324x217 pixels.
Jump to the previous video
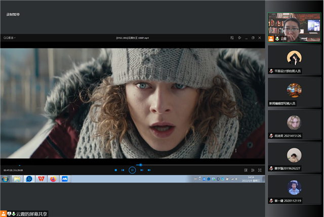123,170
